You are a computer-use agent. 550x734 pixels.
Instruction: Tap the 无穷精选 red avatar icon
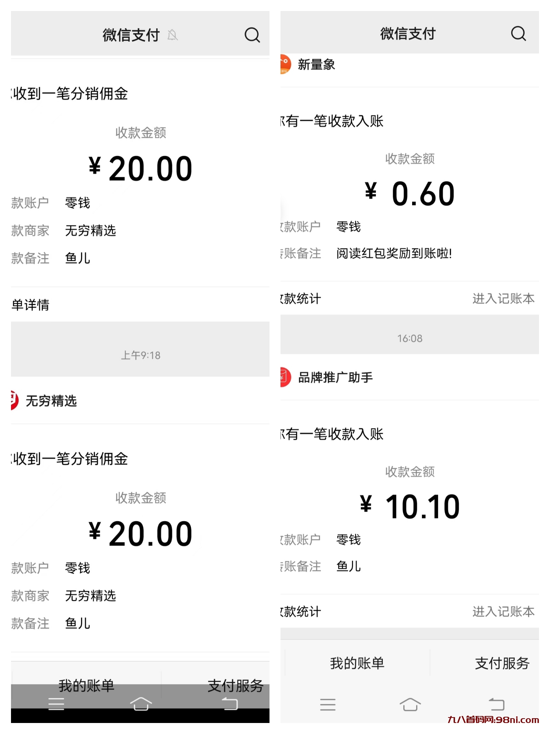[14, 400]
